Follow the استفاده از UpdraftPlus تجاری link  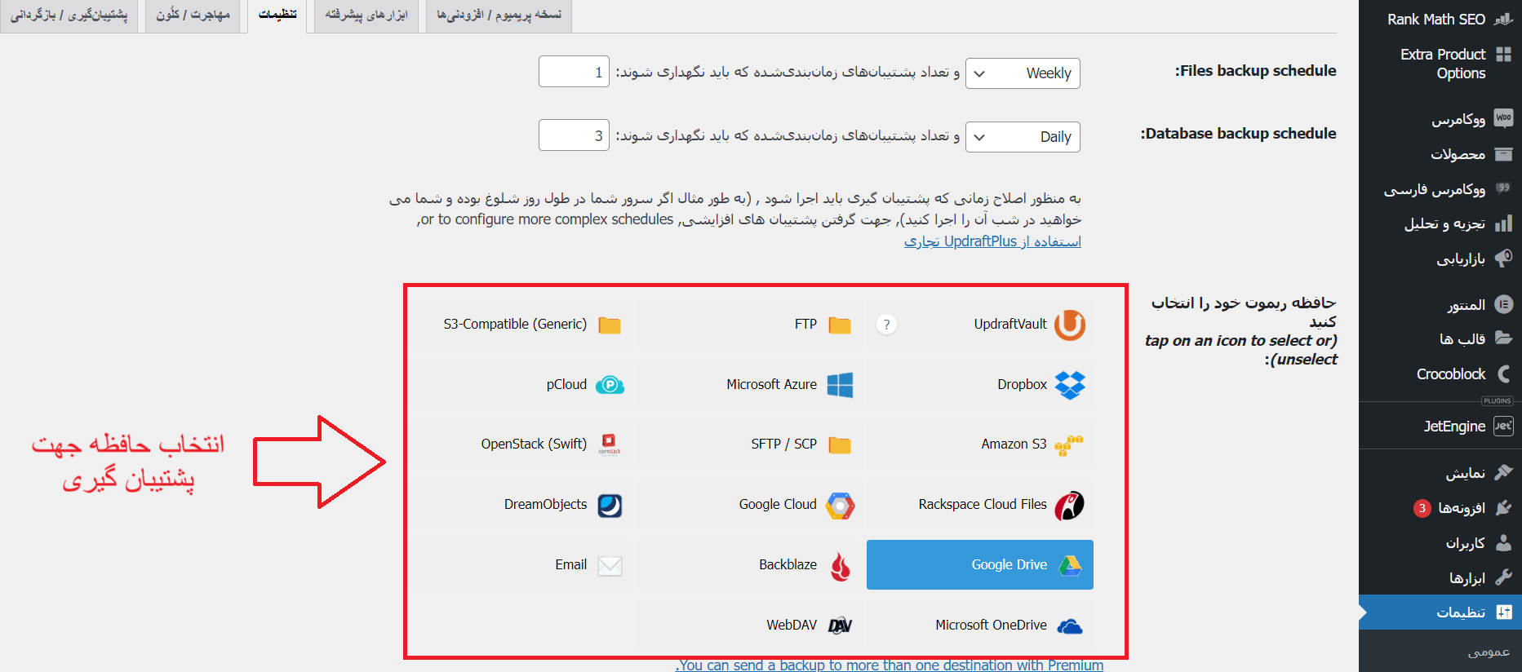(992, 241)
